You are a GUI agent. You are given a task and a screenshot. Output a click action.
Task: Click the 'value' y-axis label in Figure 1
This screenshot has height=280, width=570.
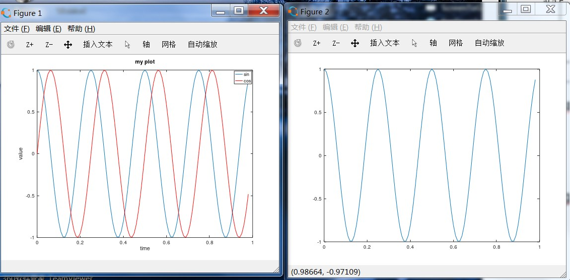21,153
